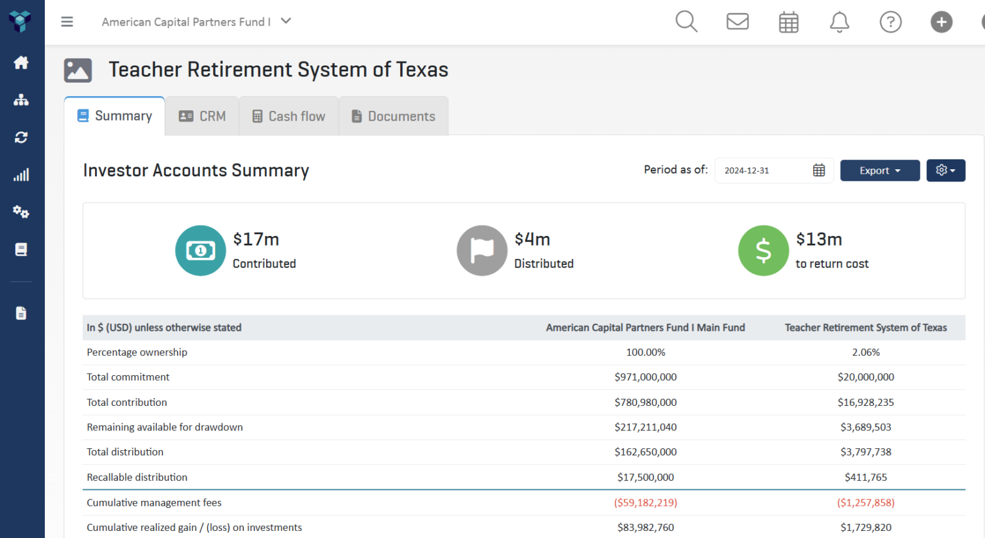Viewport: 985px width, 538px height.
Task: Click the sidebar refresh sync icon
Action: 21,137
